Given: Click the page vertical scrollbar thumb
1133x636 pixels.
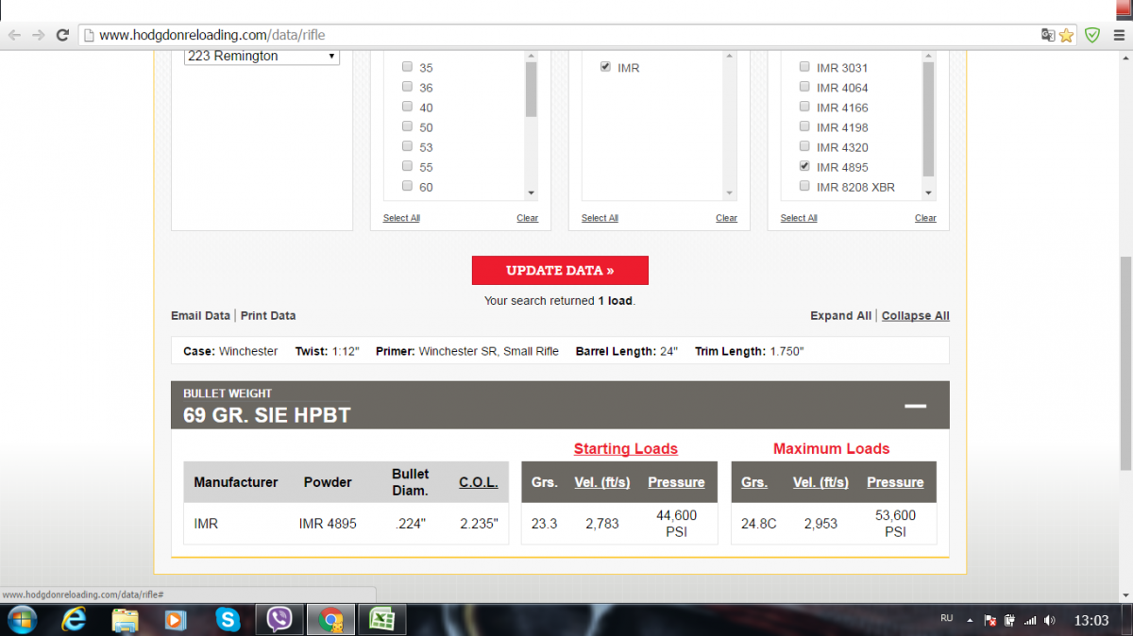Looking at the screenshot, I should (1125, 362).
